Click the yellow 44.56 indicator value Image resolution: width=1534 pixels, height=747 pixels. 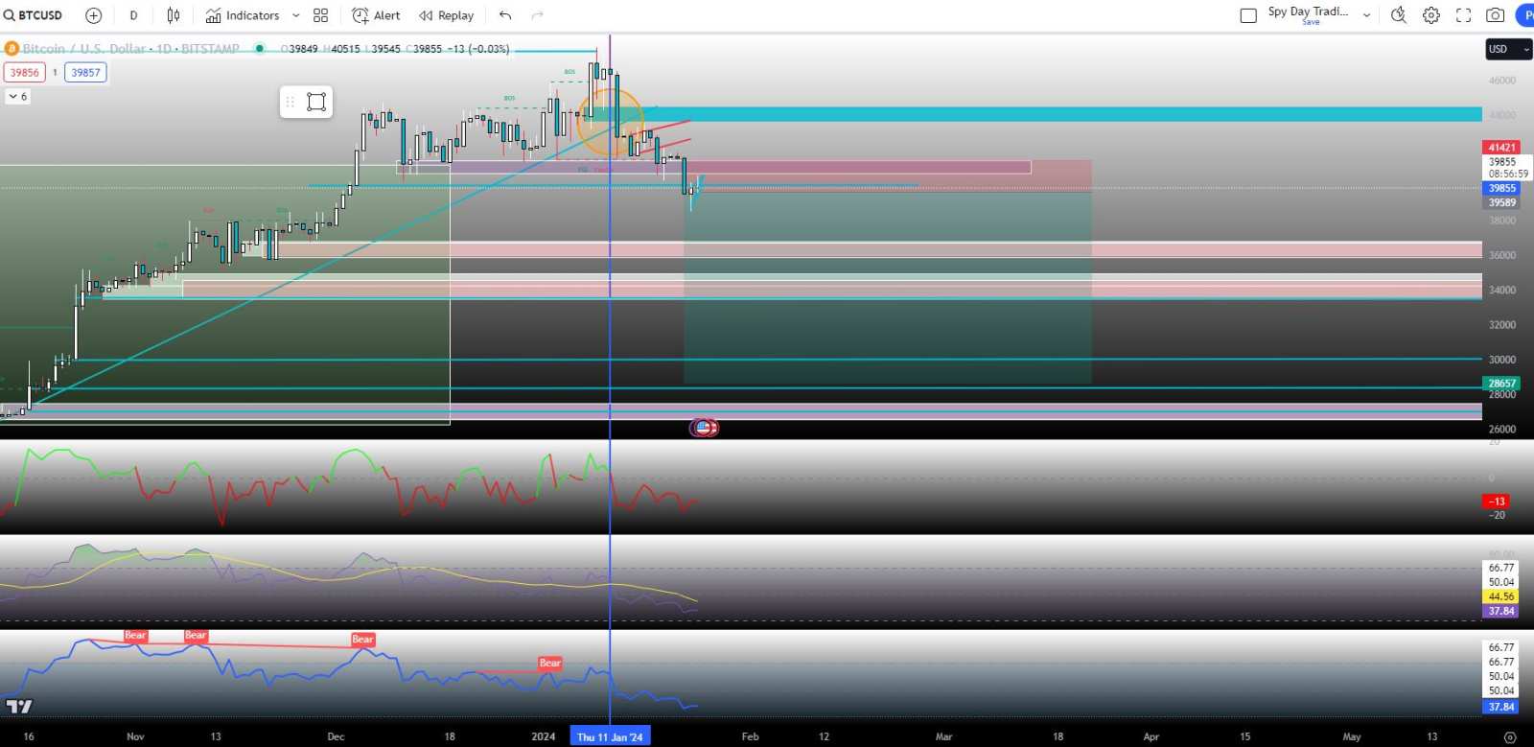pos(1500,596)
